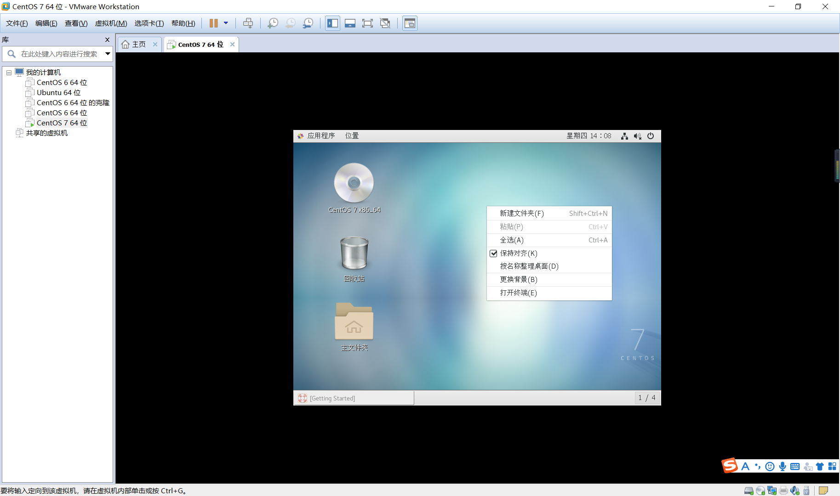This screenshot has width=840, height=496.
Task: Toggle the library sidebar view
Action: (x=332, y=23)
